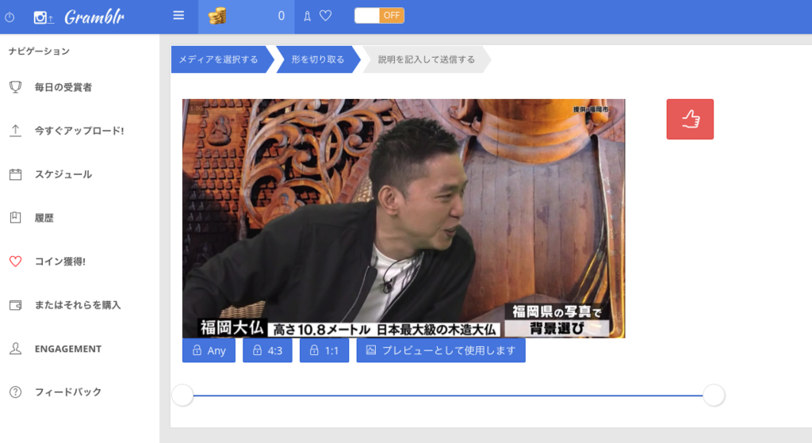This screenshot has width=812, height=443.
Task: Open フィードバック in navigation
Action: point(68,391)
